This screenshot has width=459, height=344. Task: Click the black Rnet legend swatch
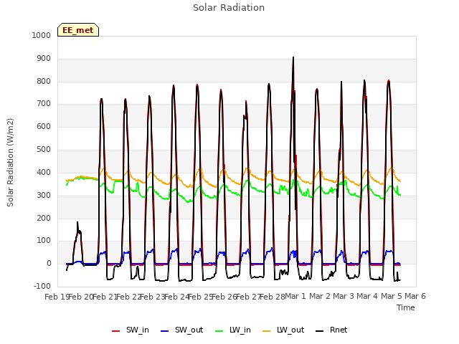(320, 331)
